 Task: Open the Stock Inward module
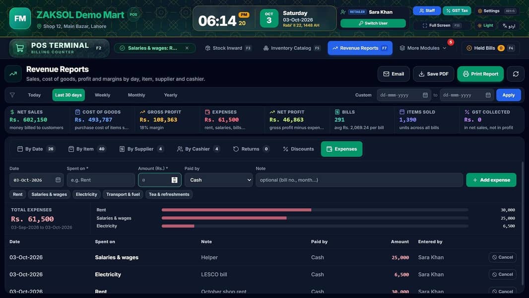pos(228,48)
